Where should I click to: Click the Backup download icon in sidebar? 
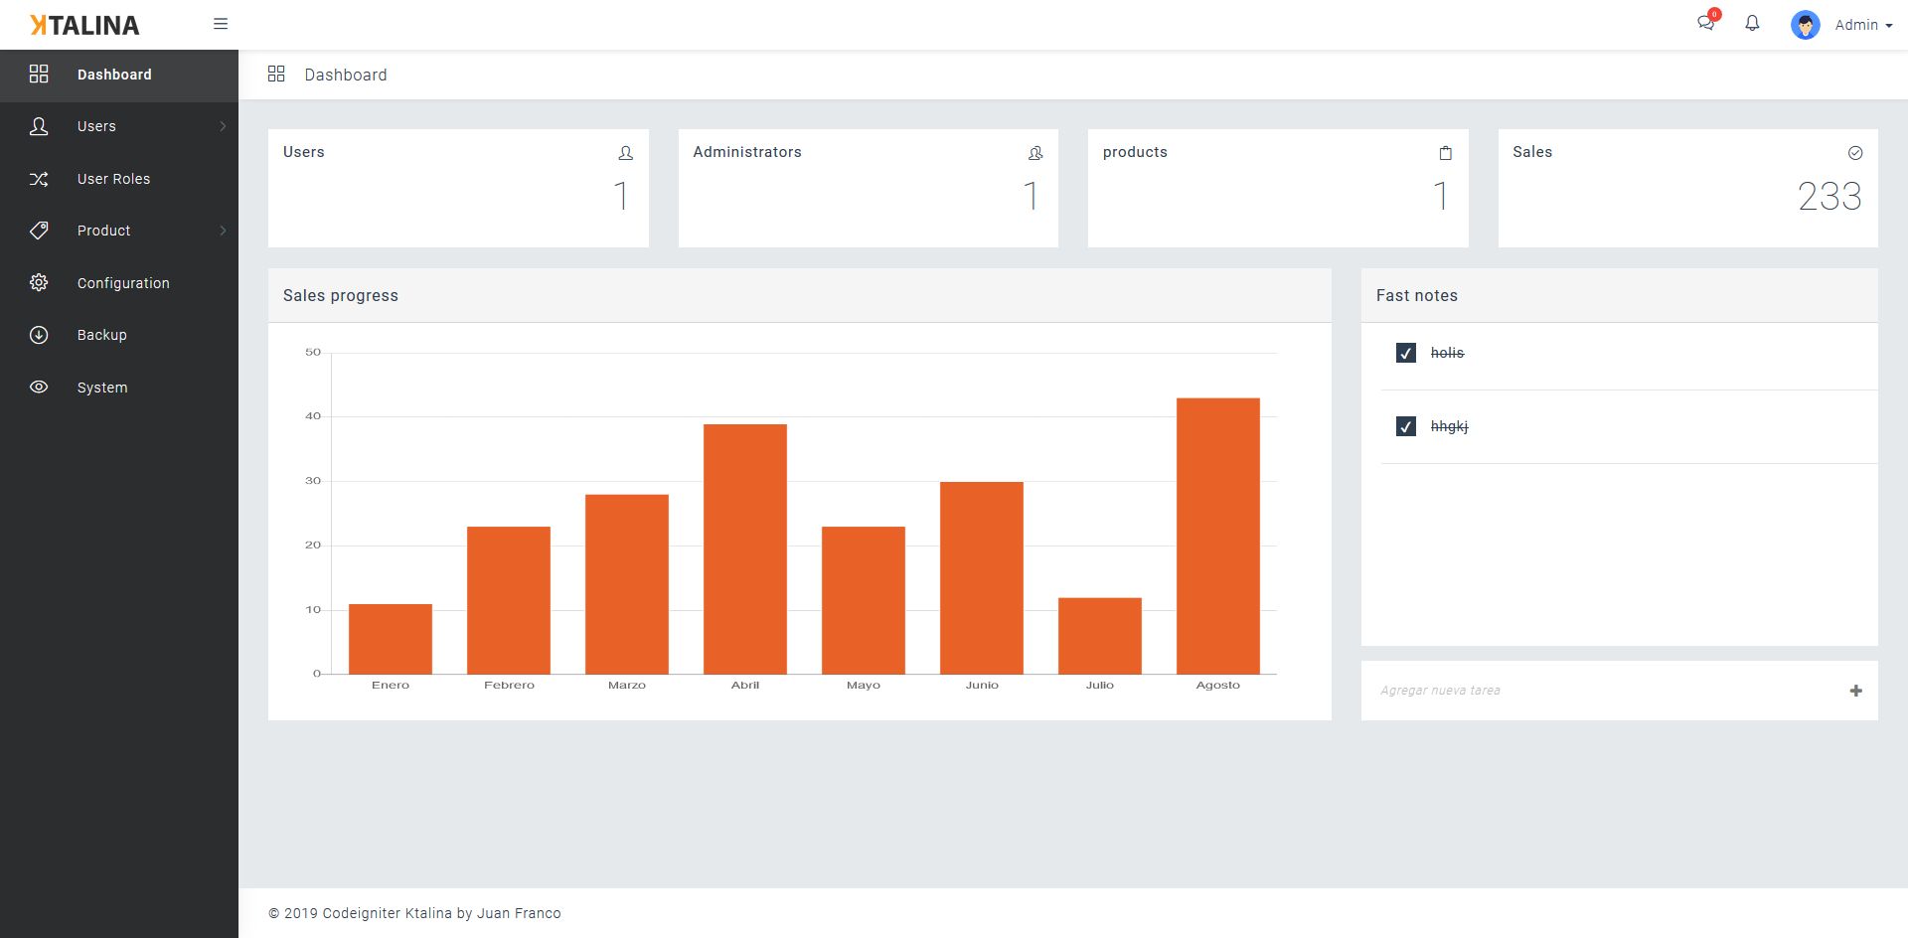pos(39,335)
